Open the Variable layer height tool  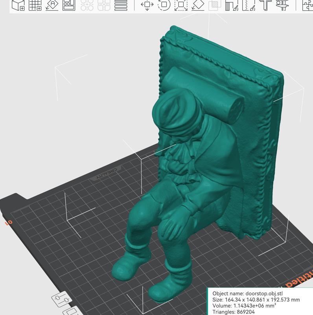click(121, 5)
